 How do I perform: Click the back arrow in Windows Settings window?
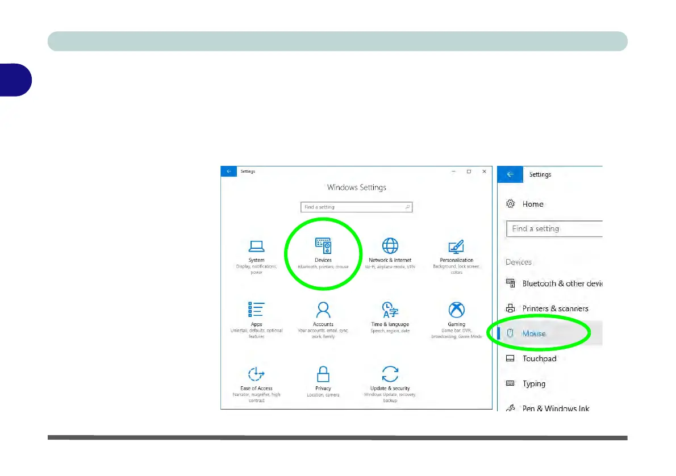tap(229, 172)
